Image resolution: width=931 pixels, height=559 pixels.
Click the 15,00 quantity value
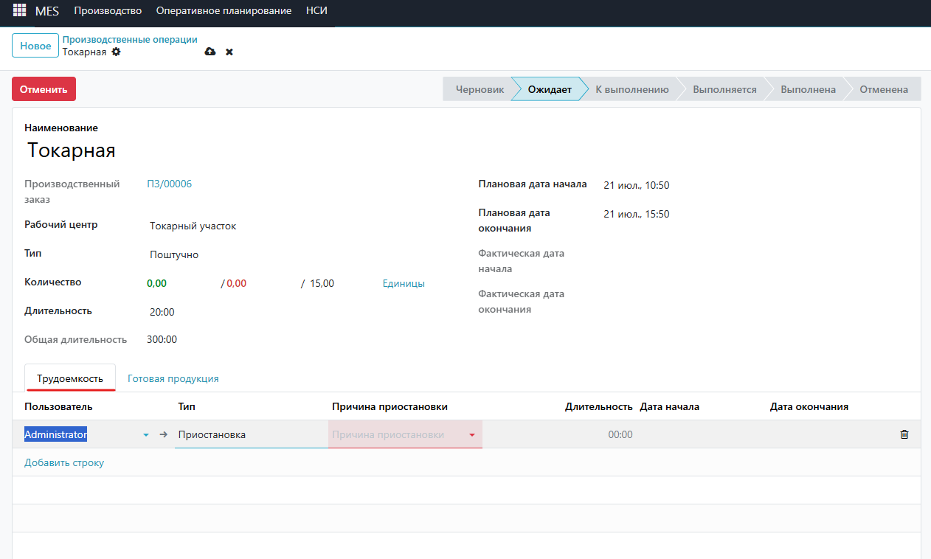tap(322, 283)
